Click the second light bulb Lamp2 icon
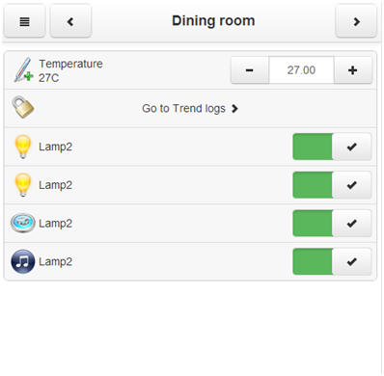Viewport: 384px width, 376px height. [x=23, y=185]
